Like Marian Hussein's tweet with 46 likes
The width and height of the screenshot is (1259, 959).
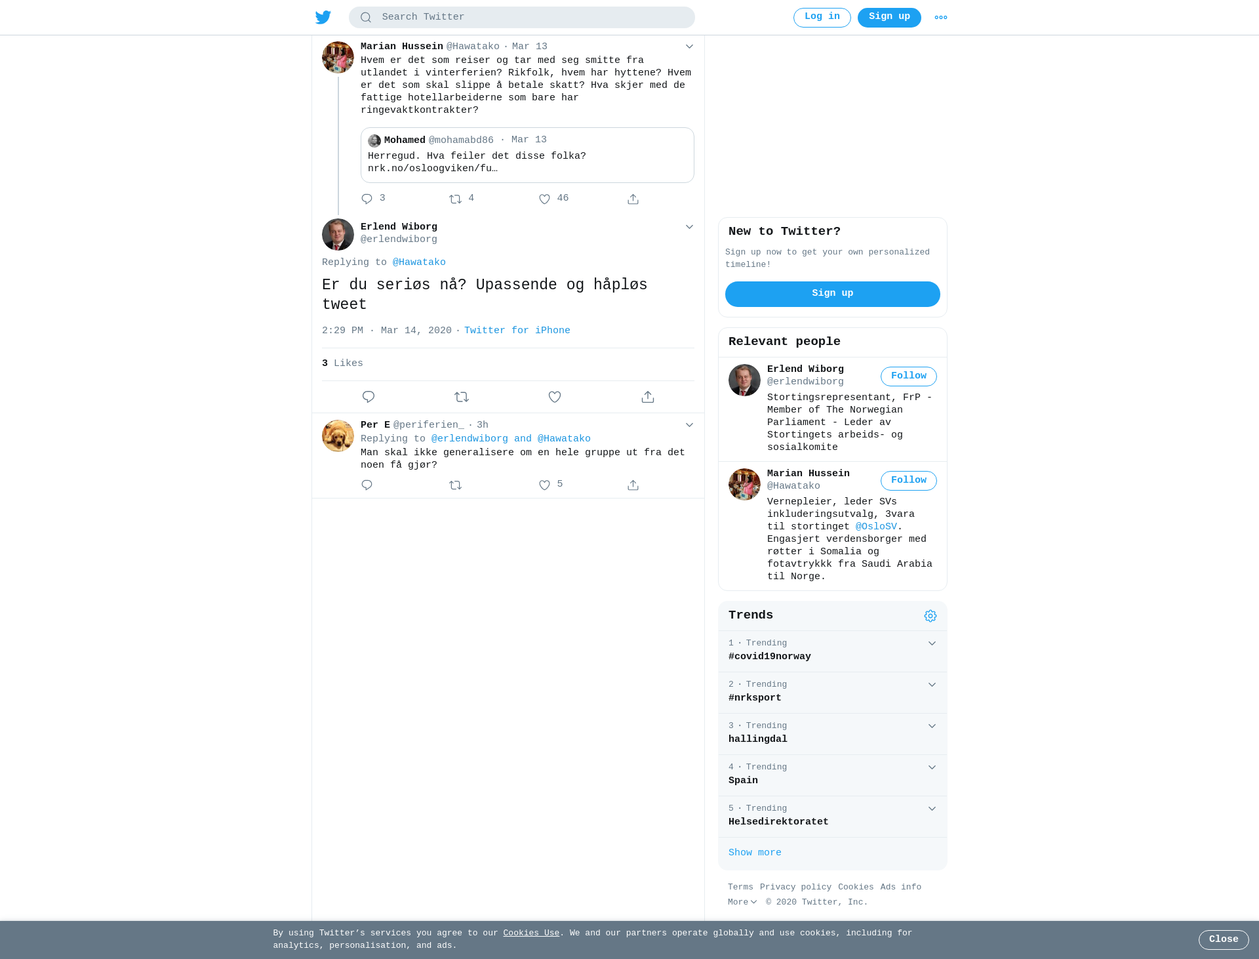tap(544, 199)
